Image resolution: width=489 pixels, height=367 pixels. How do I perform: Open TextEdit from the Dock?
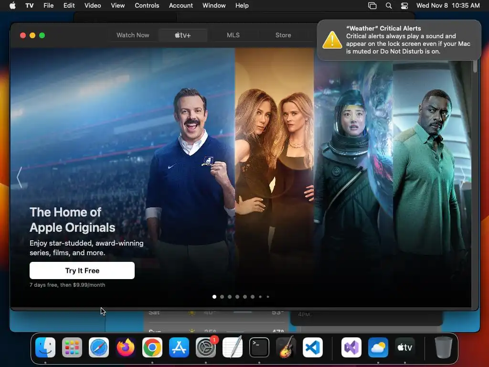pyautogui.click(x=233, y=347)
